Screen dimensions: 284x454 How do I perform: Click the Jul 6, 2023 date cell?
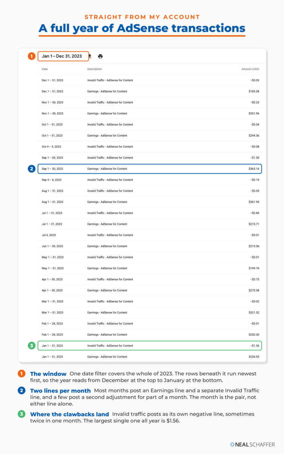click(48, 235)
